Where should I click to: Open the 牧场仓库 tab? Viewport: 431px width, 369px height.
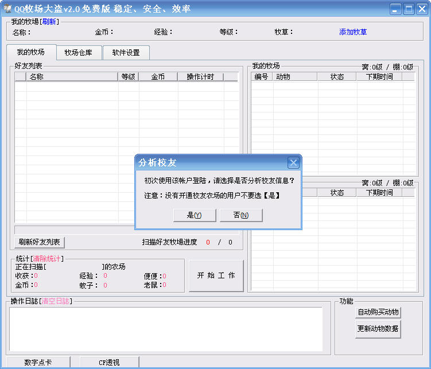[x=79, y=52]
